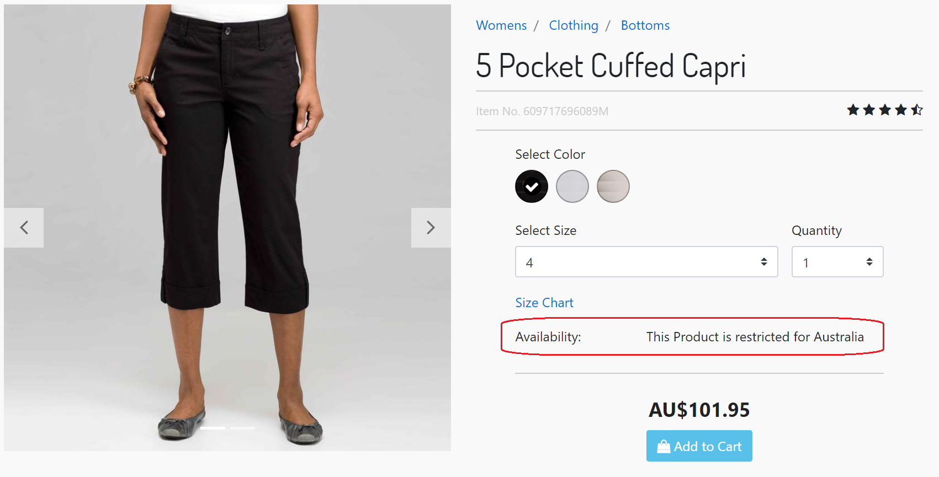Jump to the second carousel slide indicator
Image resolution: width=939 pixels, height=477 pixels.
pos(243,428)
